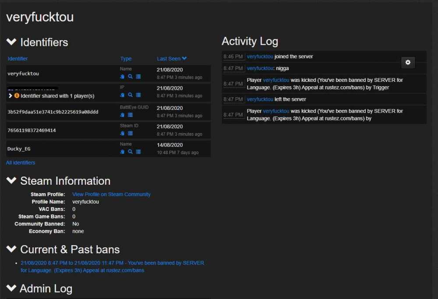Collapse the Steam Information section
438x299 pixels.
click(11, 180)
